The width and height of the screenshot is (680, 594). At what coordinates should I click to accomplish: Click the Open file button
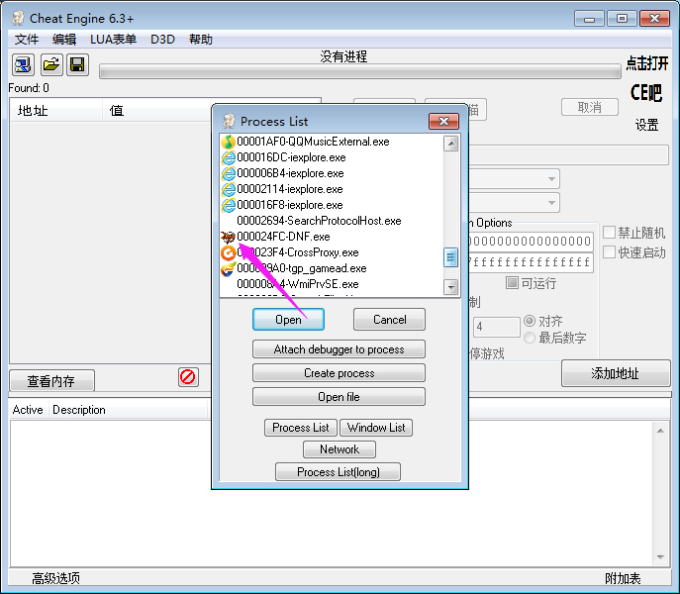coord(339,397)
